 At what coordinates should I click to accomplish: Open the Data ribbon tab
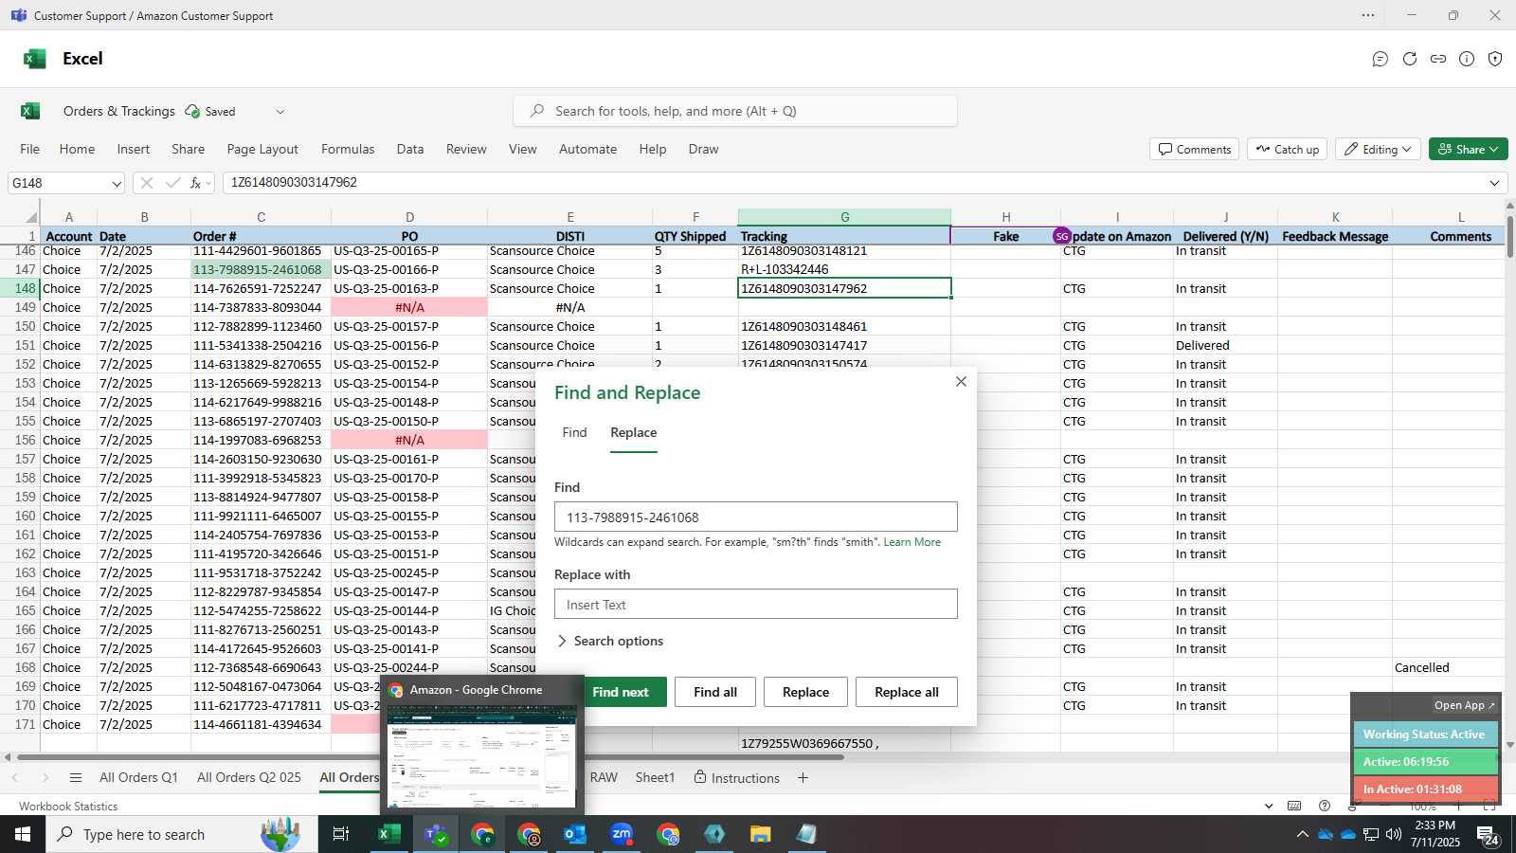(410, 149)
